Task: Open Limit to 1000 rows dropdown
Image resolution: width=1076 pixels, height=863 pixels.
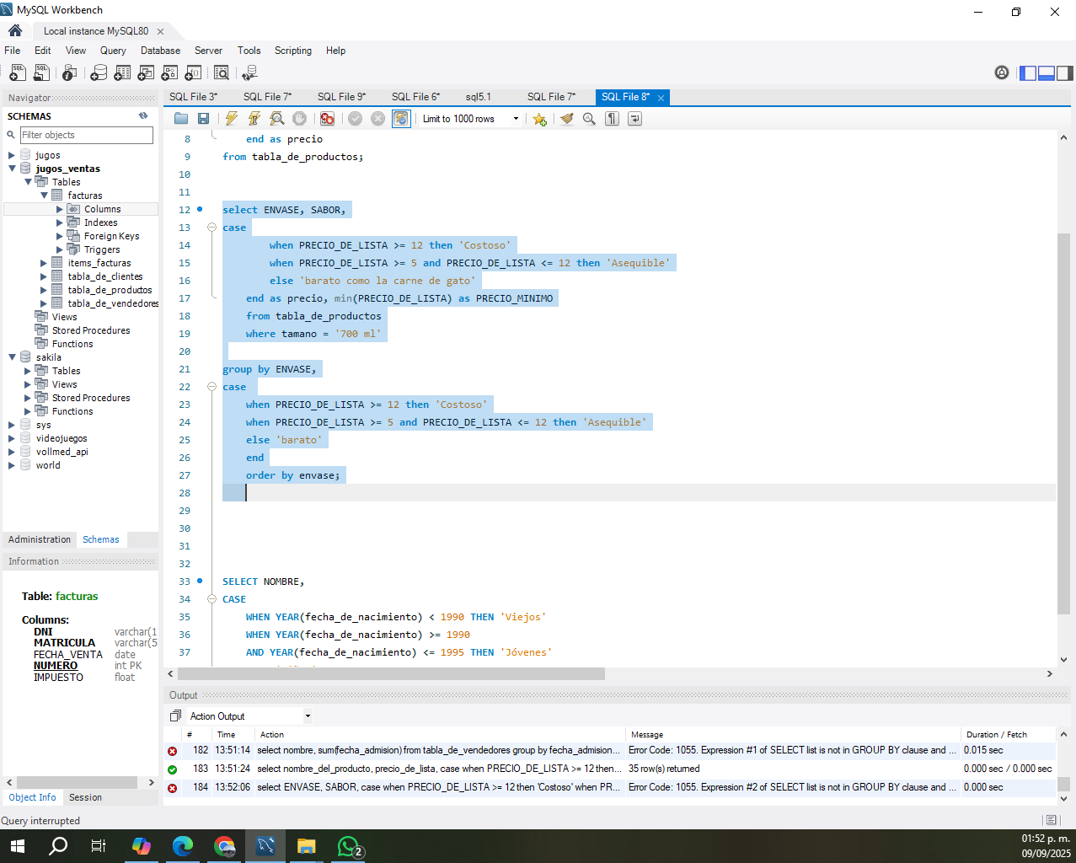Action: [x=516, y=119]
